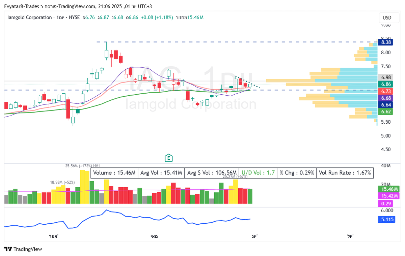The height and width of the screenshot is (256, 405).
Task: Click the 7.50 price axis tick
Action: (x=386, y=66)
